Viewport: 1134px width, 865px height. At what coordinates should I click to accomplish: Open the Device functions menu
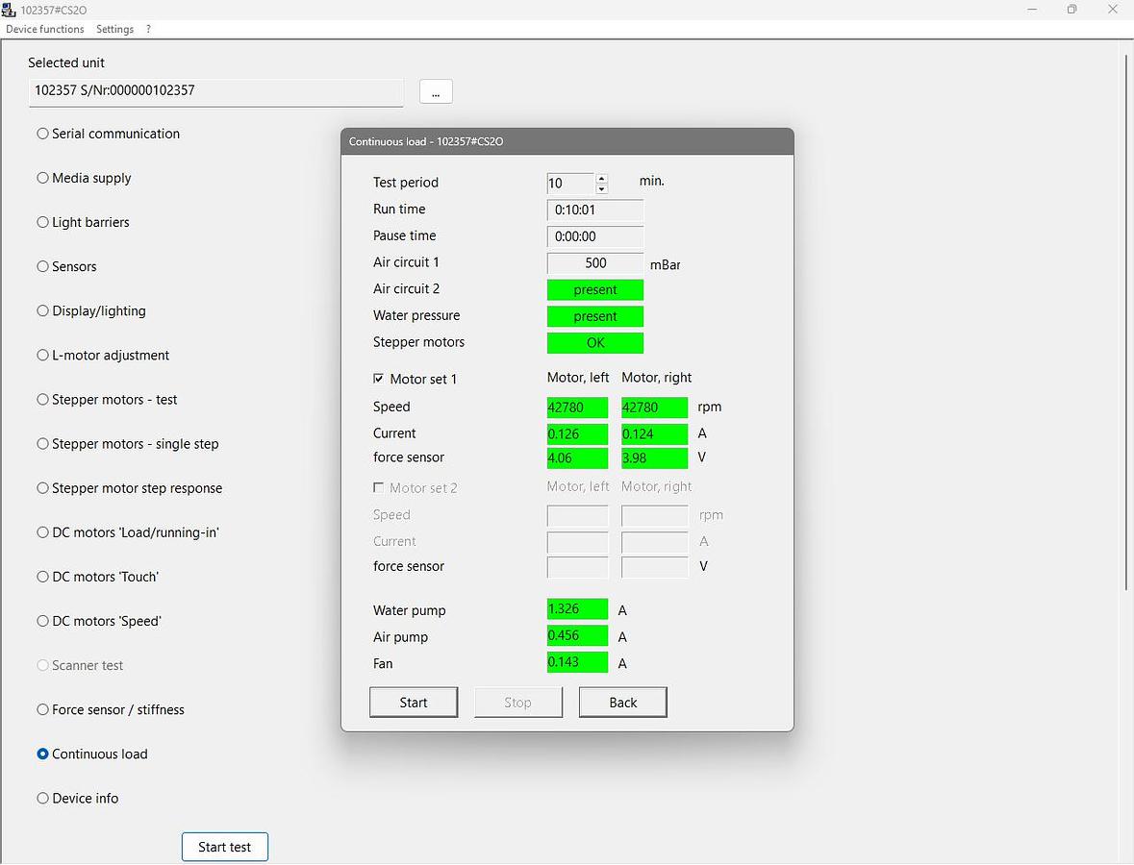point(45,29)
